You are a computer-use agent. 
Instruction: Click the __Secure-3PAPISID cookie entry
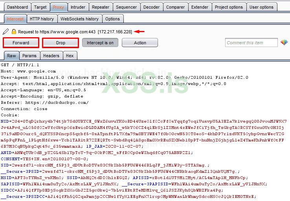195,184
